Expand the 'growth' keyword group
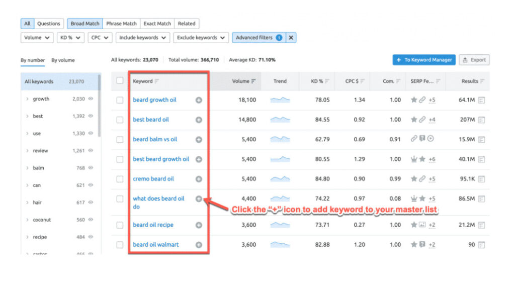 click(x=27, y=99)
